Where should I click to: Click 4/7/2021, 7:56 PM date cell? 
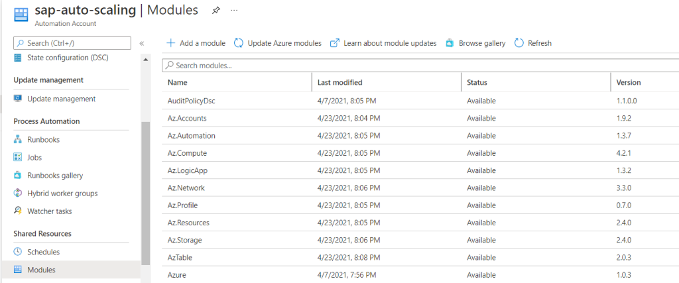tap(347, 275)
